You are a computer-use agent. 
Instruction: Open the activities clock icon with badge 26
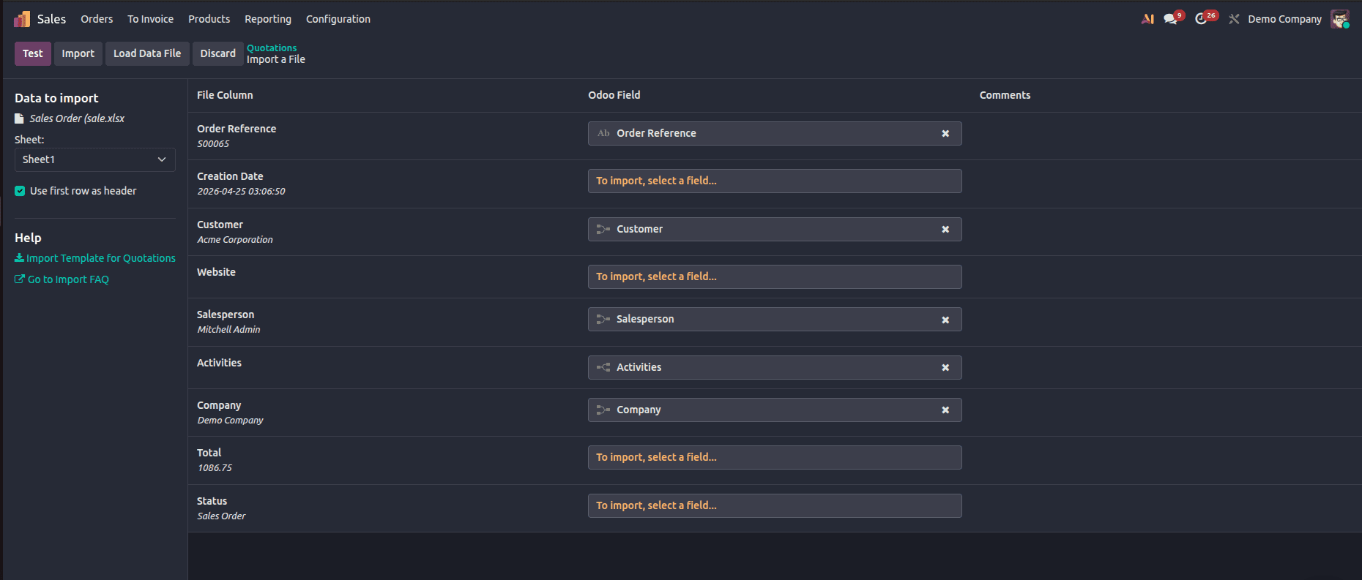[1201, 19]
